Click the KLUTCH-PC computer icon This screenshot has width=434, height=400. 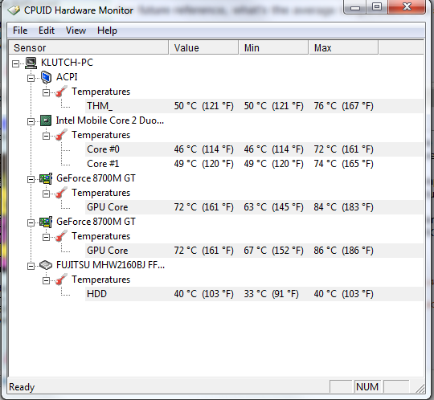tap(31, 63)
